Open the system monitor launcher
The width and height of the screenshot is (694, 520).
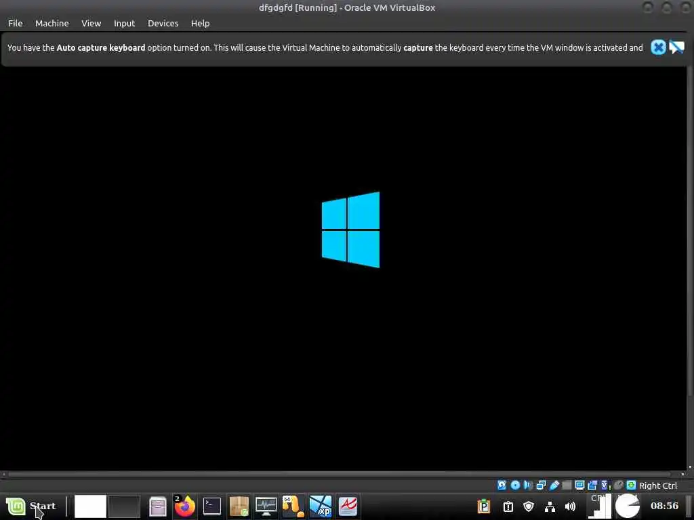[x=266, y=506]
